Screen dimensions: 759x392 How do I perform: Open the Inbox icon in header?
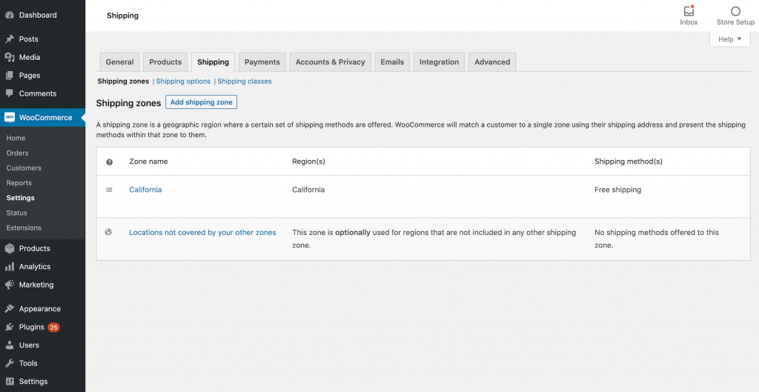coord(689,11)
